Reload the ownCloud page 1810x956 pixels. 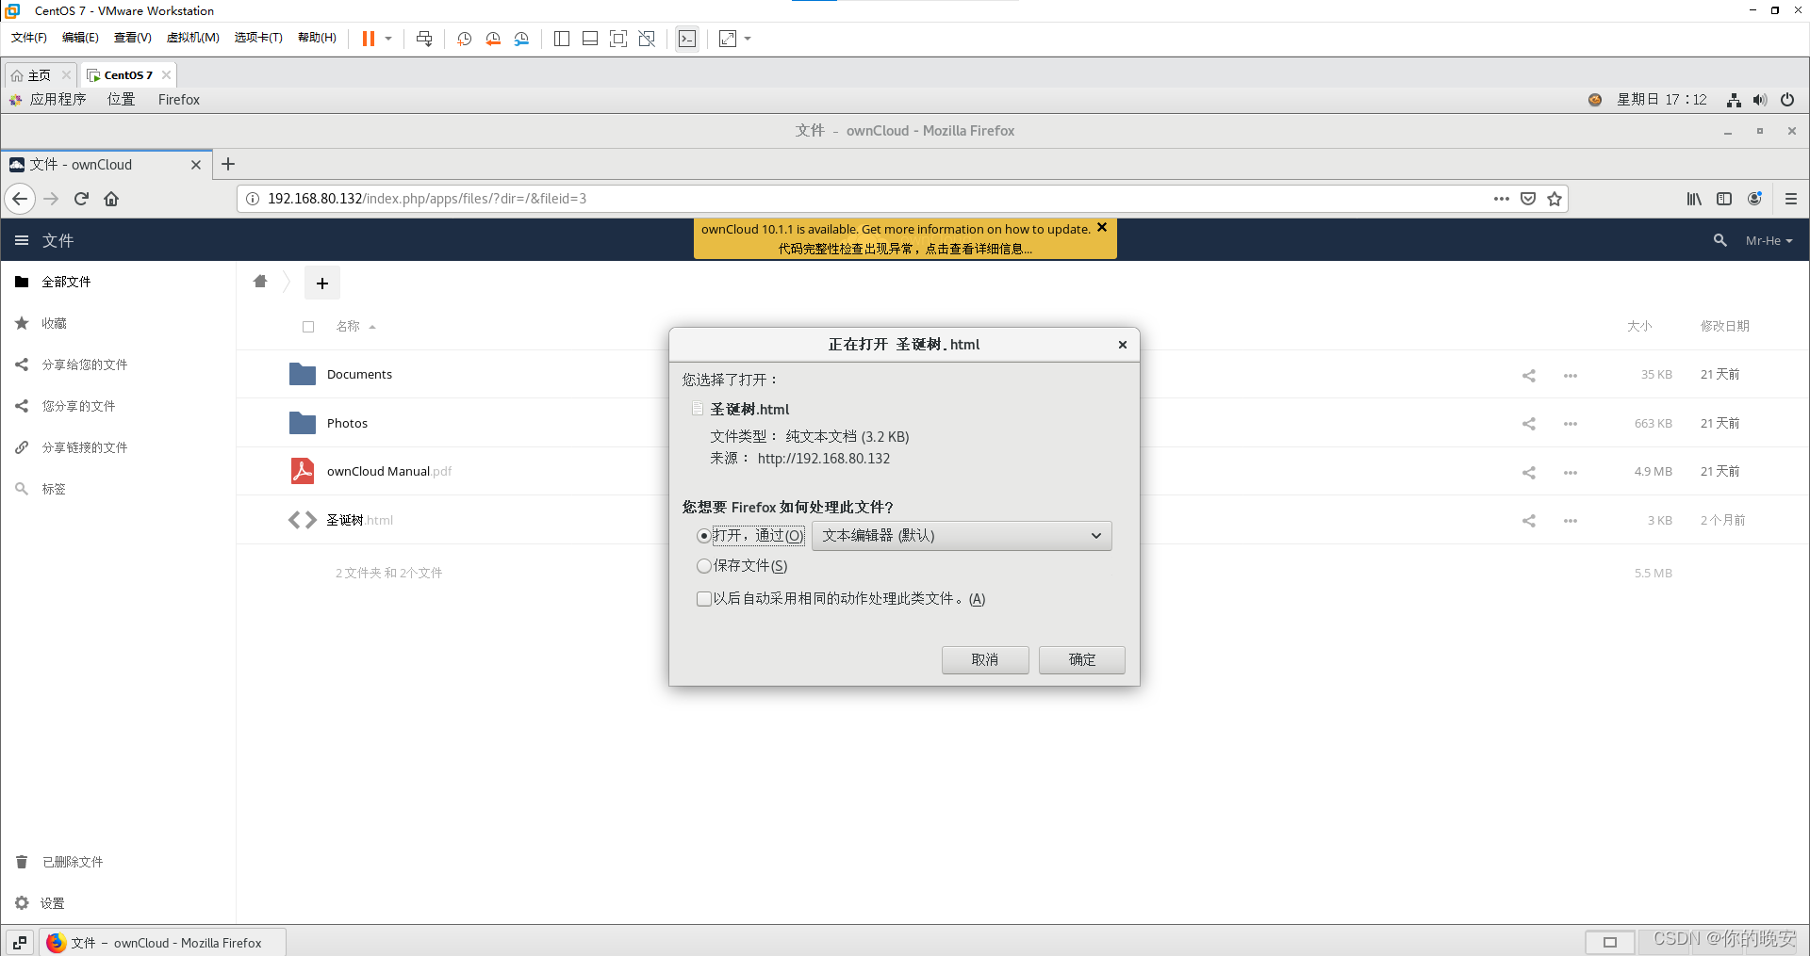tap(81, 199)
